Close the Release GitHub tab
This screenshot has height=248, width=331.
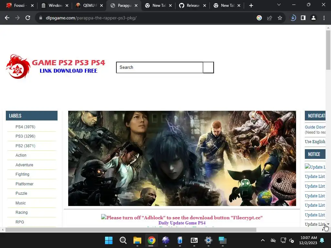tap(205, 6)
